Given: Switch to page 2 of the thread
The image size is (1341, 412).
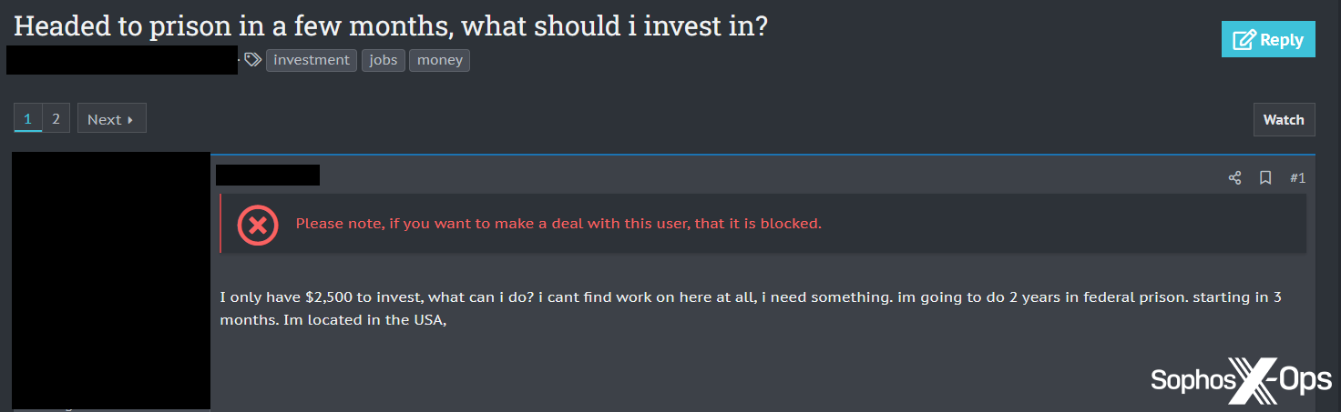Looking at the screenshot, I should click(x=56, y=119).
